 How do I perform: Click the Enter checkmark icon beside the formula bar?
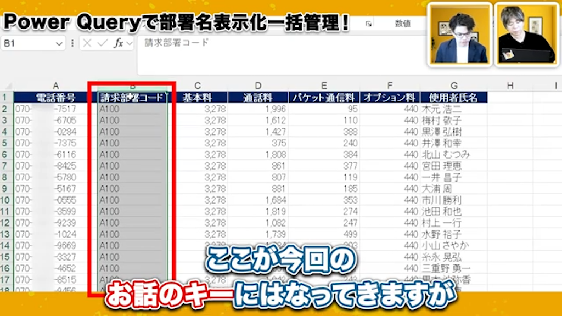(x=102, y=43)
